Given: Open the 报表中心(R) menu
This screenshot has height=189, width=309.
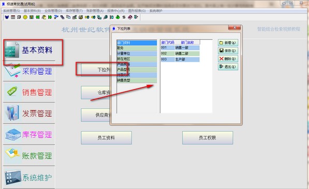Looking at the screenshot, I should pyautogui.click(x=116, y=11).
